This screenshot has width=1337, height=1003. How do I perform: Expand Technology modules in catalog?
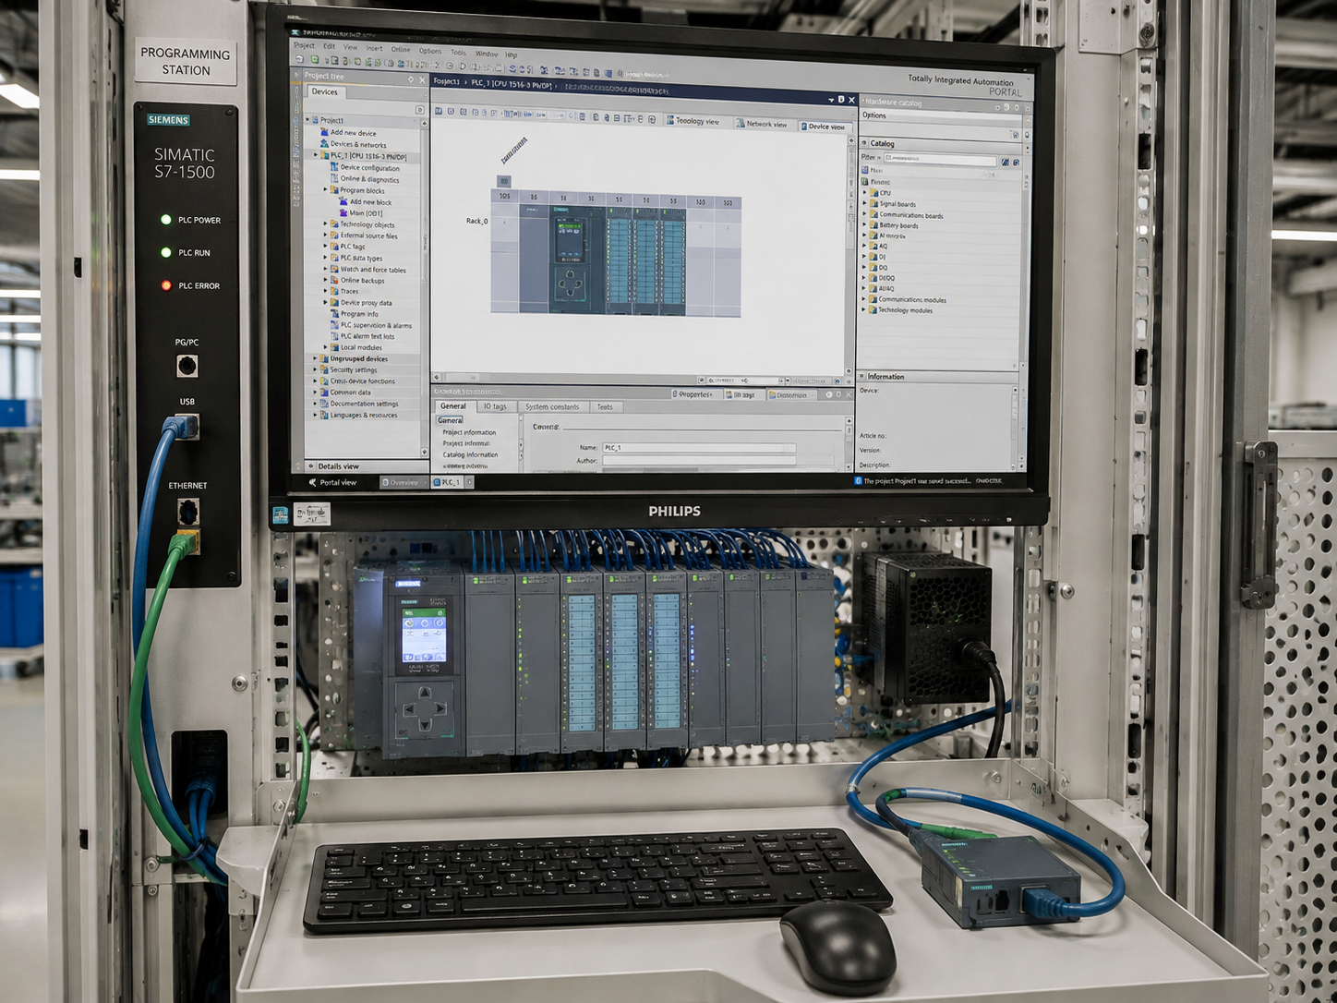(864, 309)
